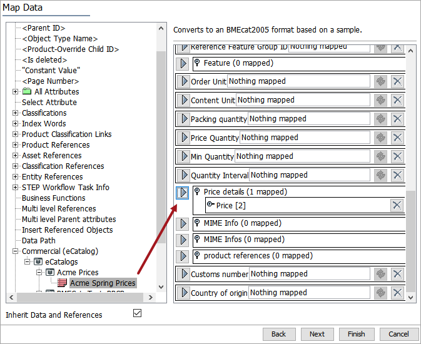
Task: Remove the Price Quantity mapping with its X icon
Action: pyautogui.click(x=397, y=138)
